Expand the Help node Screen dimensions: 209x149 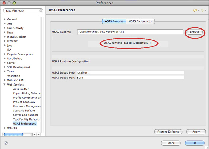[x=5, y=32]
